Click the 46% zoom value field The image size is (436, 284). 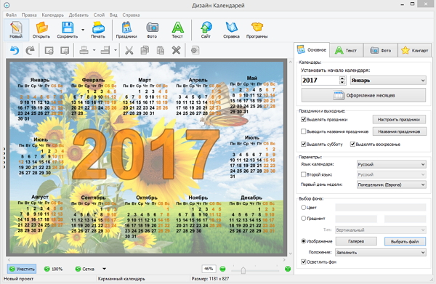[x=209, y=269]
